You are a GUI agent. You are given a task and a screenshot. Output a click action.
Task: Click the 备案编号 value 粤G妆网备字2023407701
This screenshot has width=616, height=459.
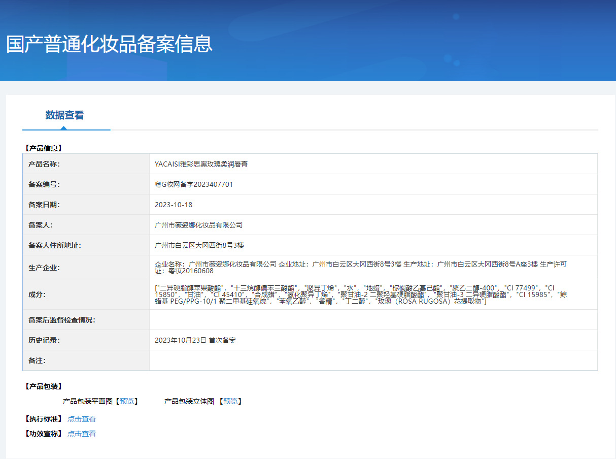194,184
